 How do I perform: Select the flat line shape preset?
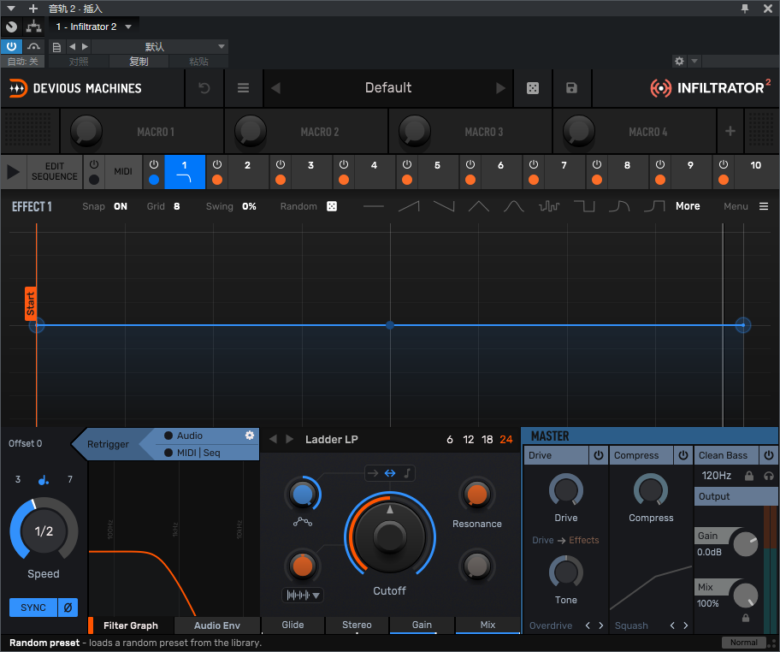click(x=374, y=206)
